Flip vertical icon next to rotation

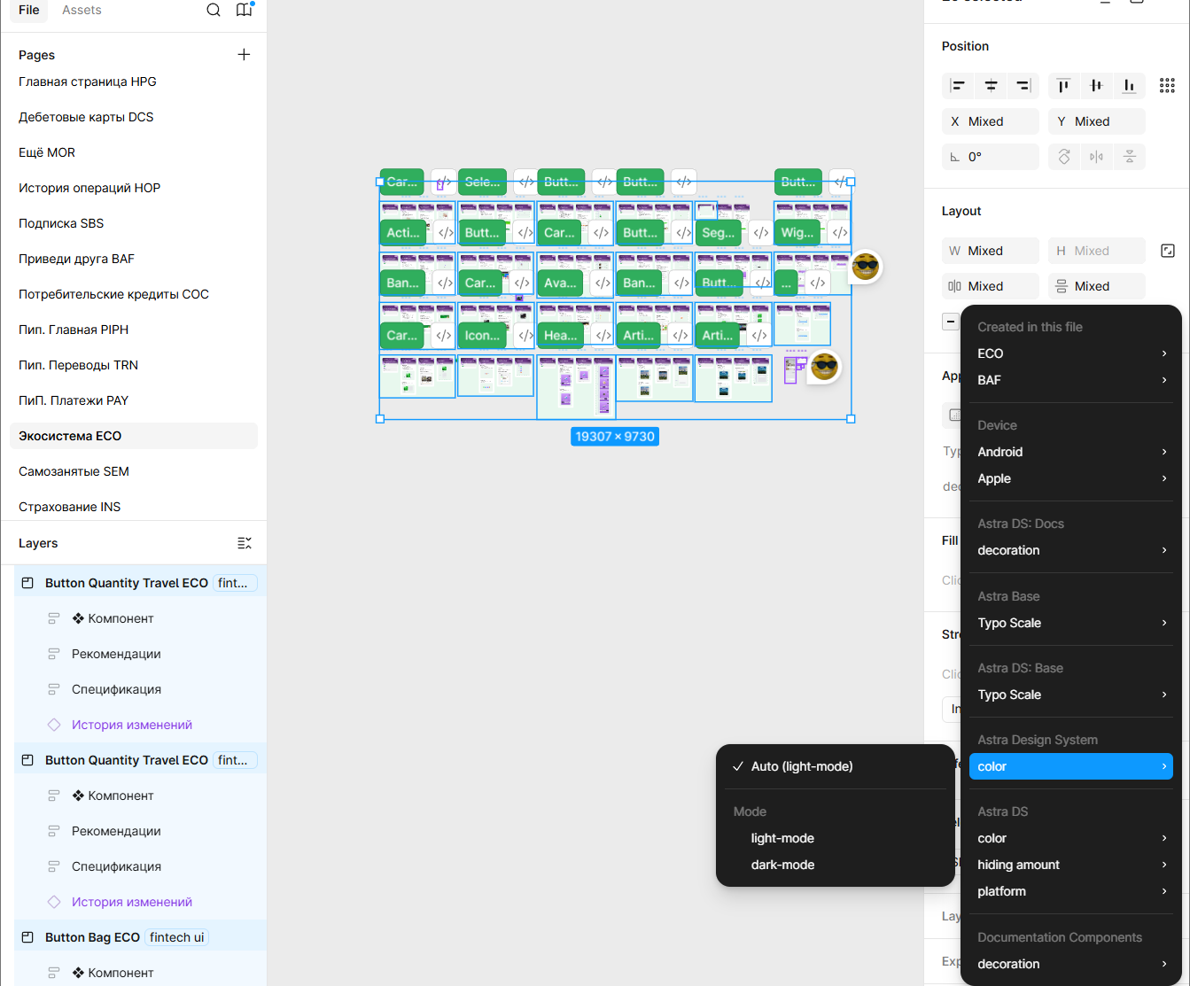tap(1129, 157)
